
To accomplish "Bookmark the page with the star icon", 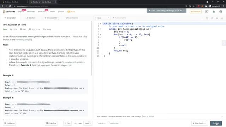I will 194,6.
